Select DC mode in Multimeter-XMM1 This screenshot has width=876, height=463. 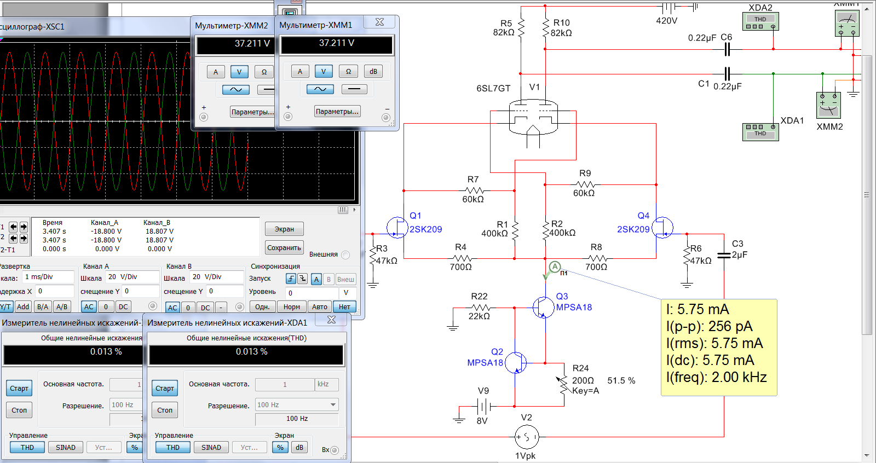click(354, 89)
